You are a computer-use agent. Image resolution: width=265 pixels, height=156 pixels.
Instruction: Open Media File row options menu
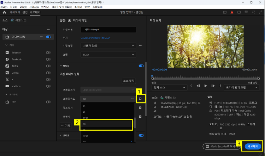click(x=42, y=37)
